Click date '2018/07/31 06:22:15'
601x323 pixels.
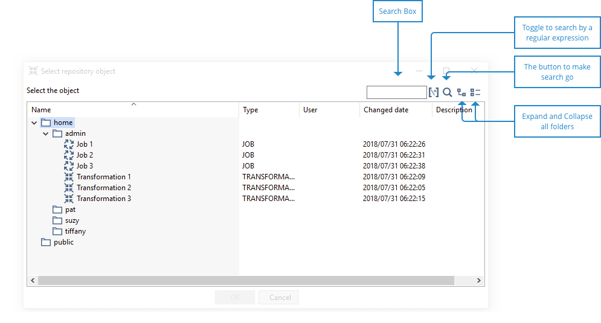(x=394, y=199)
